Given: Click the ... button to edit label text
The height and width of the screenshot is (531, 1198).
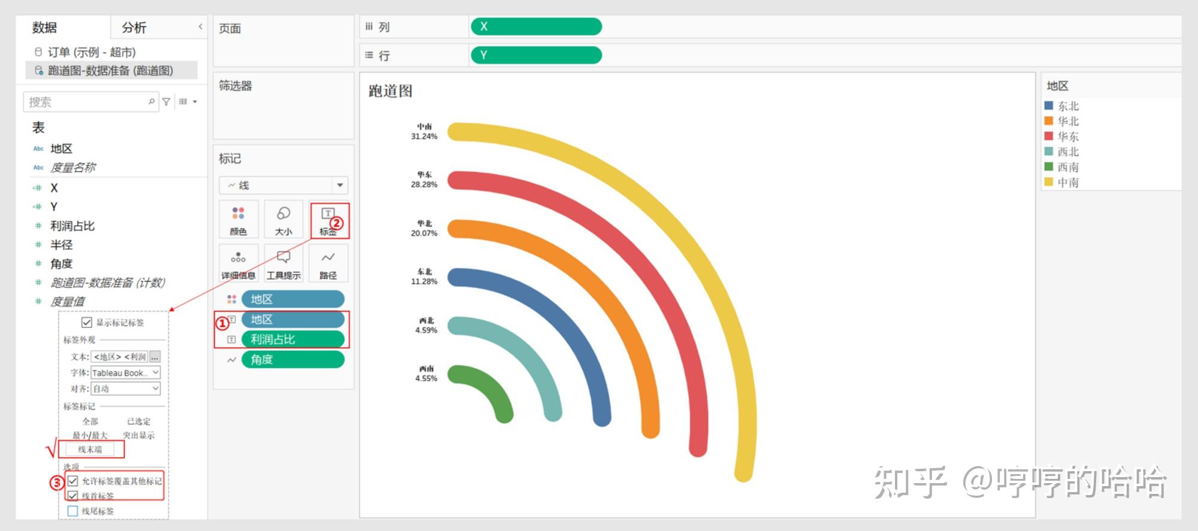Looking at the screenshot, I should [x=155, y=357].
